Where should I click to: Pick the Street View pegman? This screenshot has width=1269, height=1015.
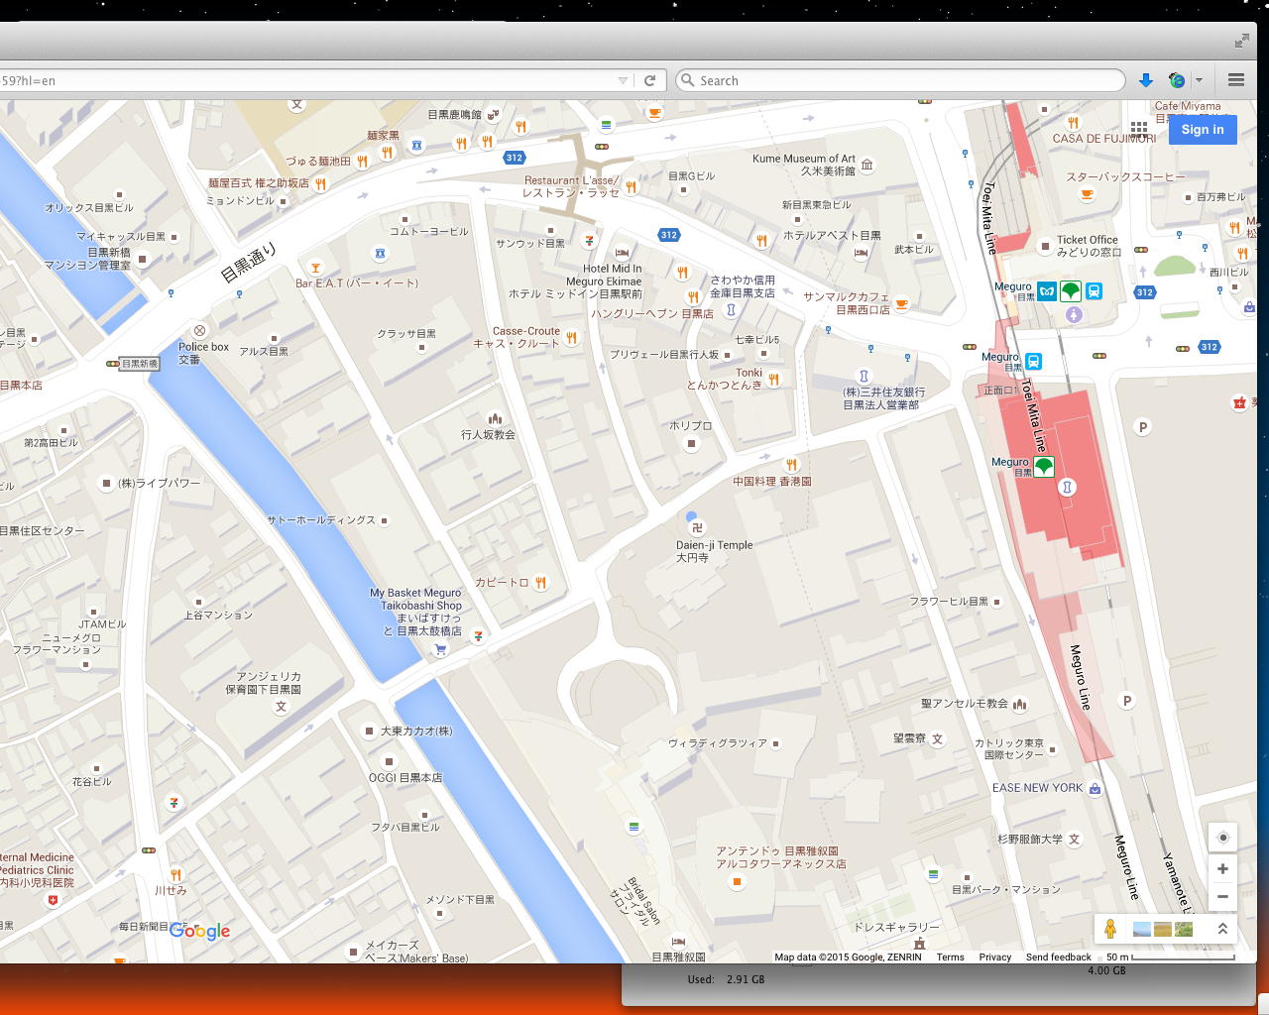1110,929
